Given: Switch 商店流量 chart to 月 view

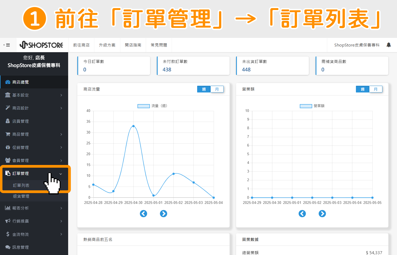Looking at the screenshot, I should coord(217,89).
